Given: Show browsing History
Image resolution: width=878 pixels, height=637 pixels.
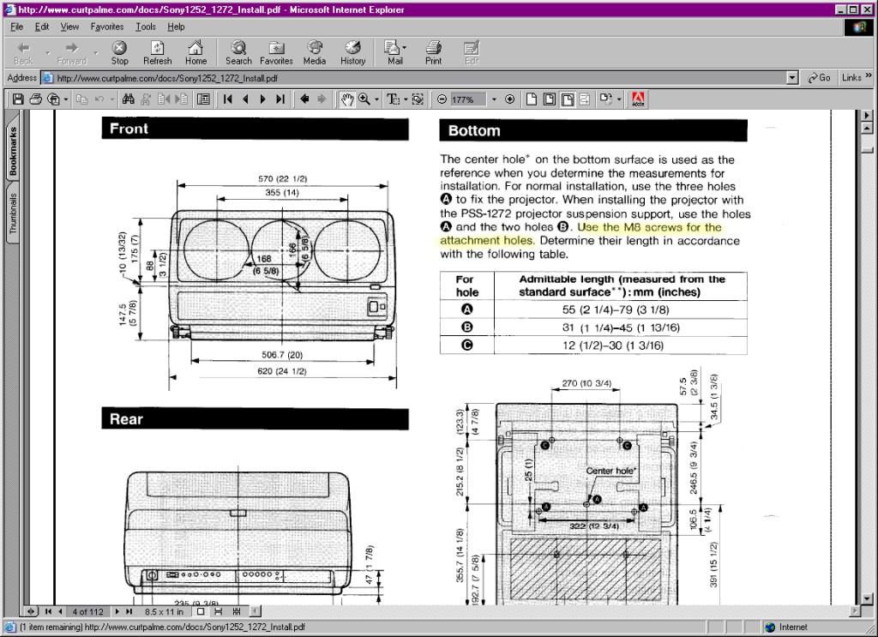Looking at the screenshot, I should point(352,53).
